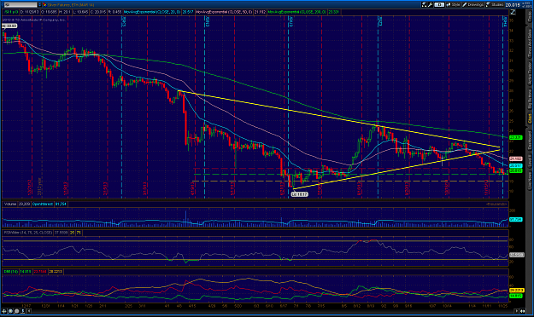
Task: Open the Active Trader sidebar tab
Action: (x=530, y=73)
